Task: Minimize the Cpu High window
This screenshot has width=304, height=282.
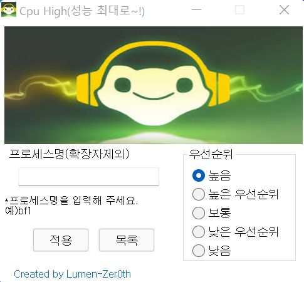Action: 196,10
